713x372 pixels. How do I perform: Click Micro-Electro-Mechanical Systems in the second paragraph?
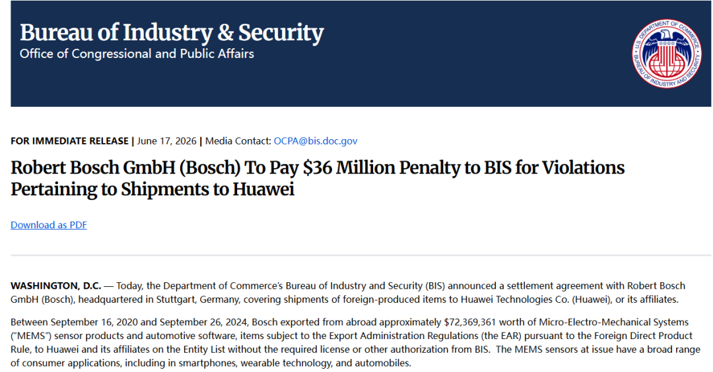pos(614,322)
